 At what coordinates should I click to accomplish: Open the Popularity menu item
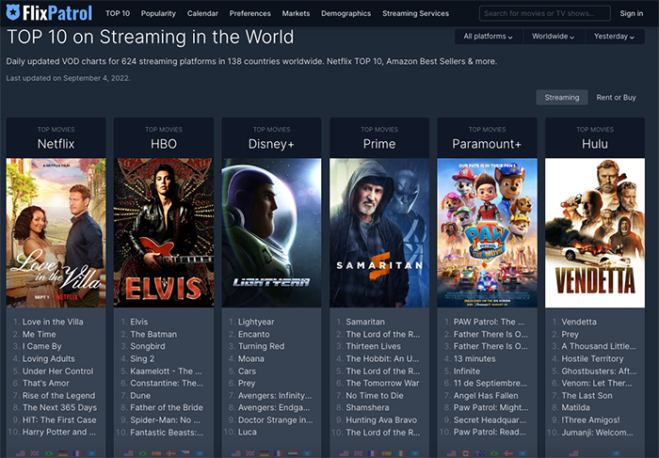coord(158,13)
